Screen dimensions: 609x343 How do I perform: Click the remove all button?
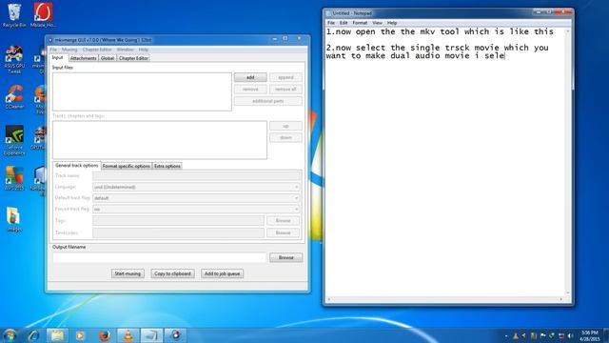(x=285, y=89)
